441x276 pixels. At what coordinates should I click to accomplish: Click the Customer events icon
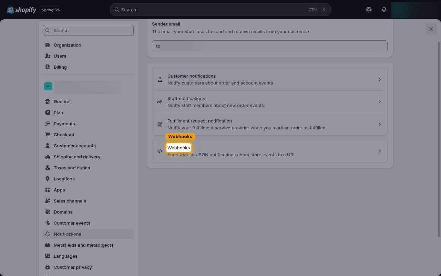pyautogui.click(x=48, y=223)
